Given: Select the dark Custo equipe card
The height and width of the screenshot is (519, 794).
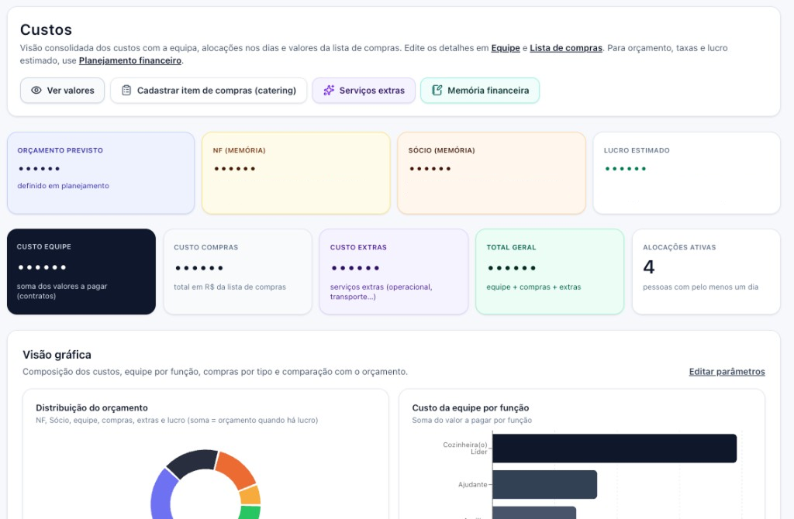Looking at the screenshot, I should pyautogui.click(x=81, y=271).
